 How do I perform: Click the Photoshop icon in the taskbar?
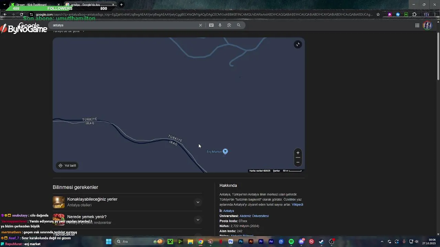241,242
